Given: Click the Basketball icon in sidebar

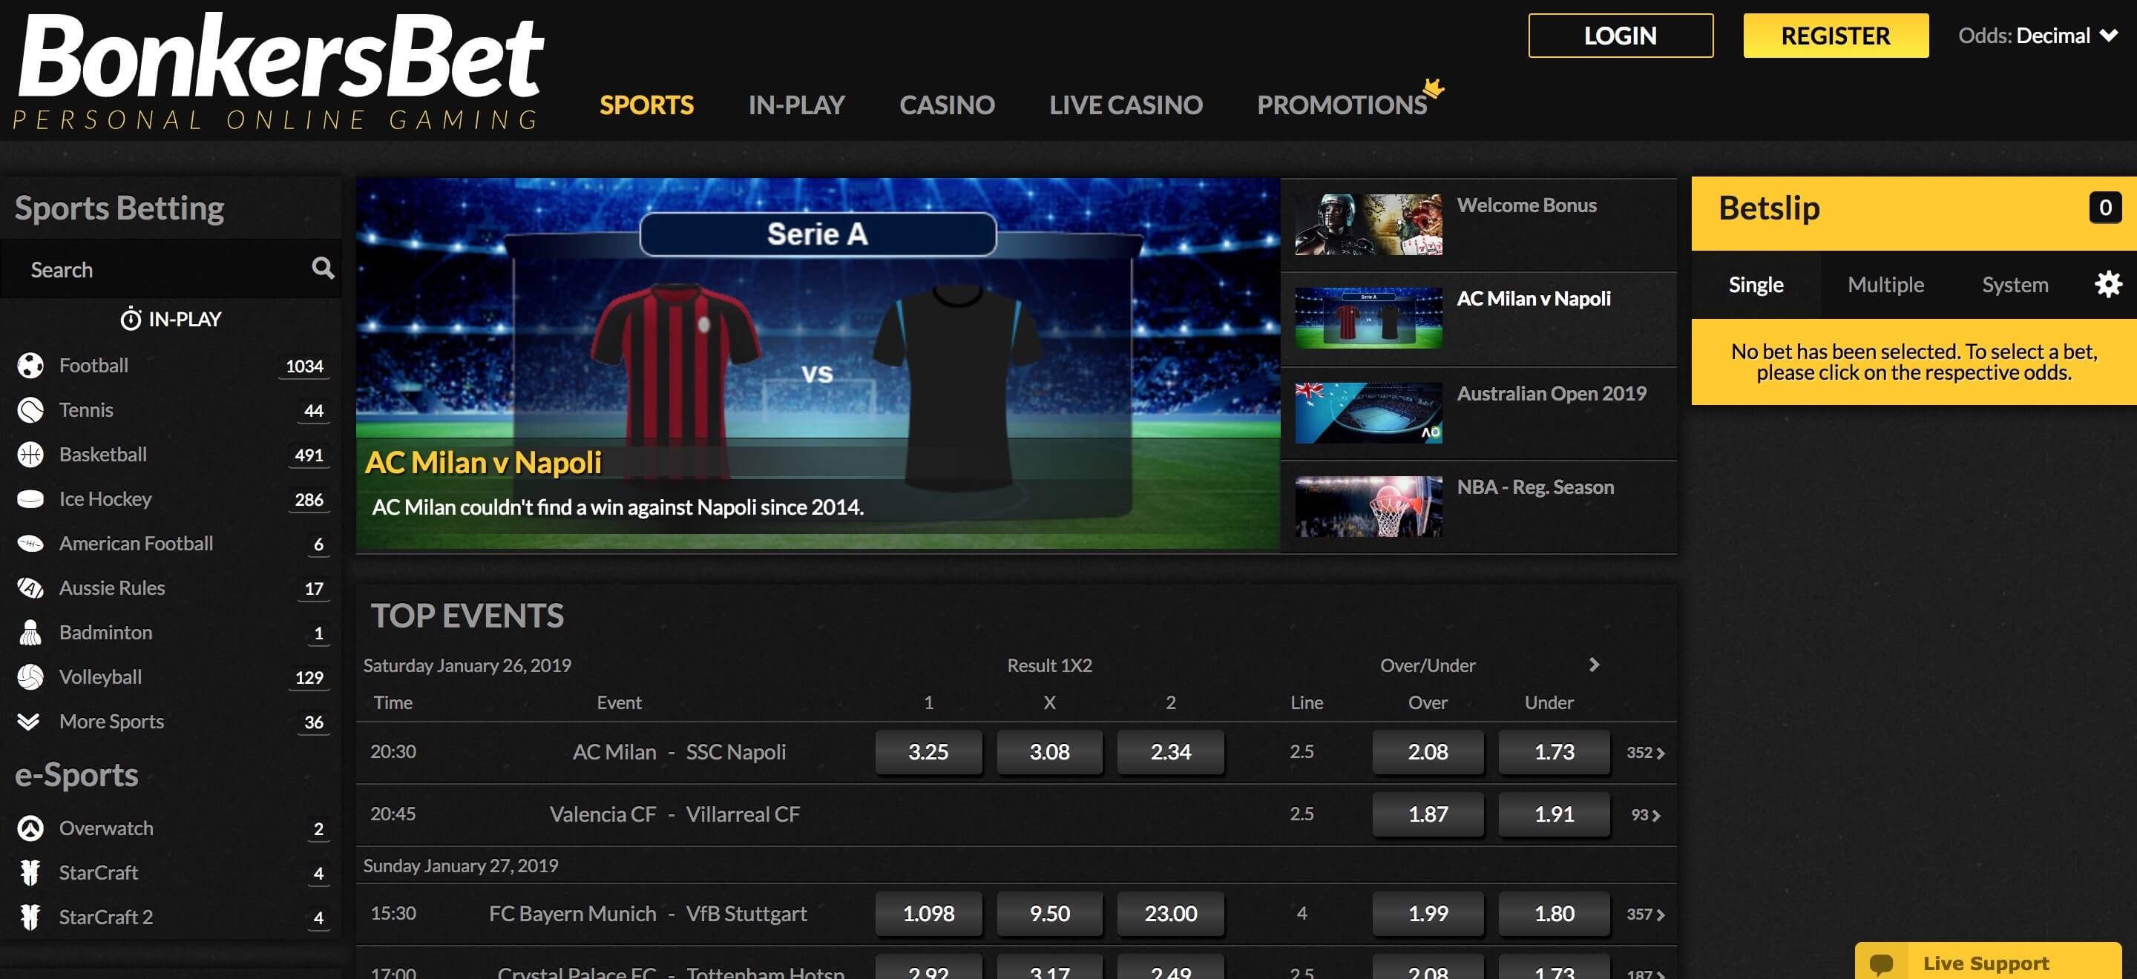Looking at the screenshot, I should point(30,454).
